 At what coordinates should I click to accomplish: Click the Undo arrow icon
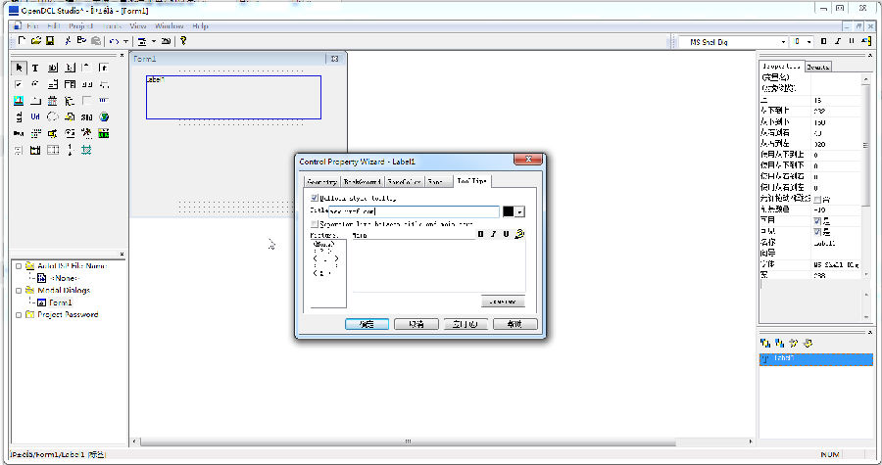pyautogui.click(x=115, y=41)
